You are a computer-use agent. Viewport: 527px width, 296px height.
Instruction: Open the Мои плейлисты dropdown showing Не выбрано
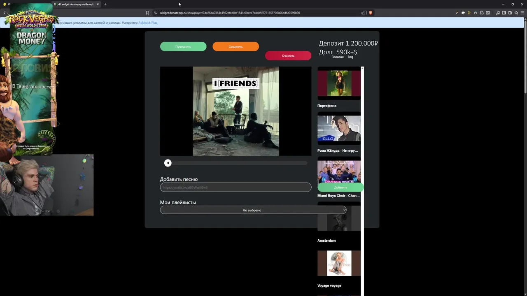click(253, 210)
